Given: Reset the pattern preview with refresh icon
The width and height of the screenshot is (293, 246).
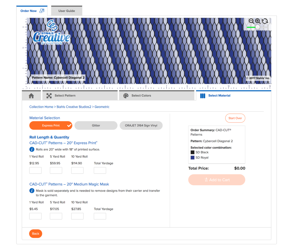Looking at the screenshot, I should click(265, 21).
